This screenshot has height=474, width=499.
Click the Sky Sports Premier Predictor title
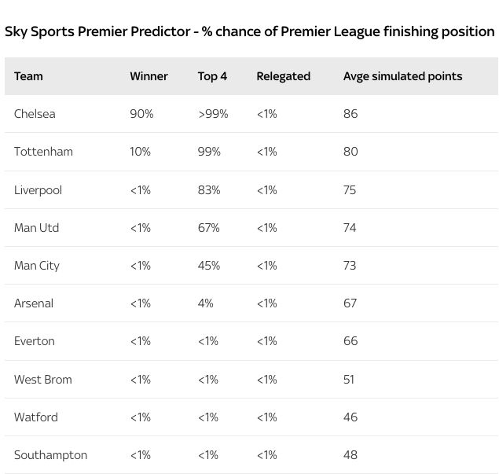tap(250, 31)
